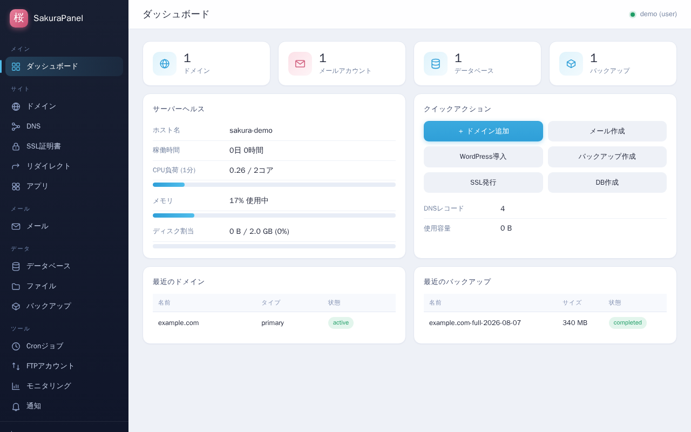Click the サーバーヘルス card heading
Viewport: 691px width, 432px height.
pyautogui.click(x=179, y=109)
